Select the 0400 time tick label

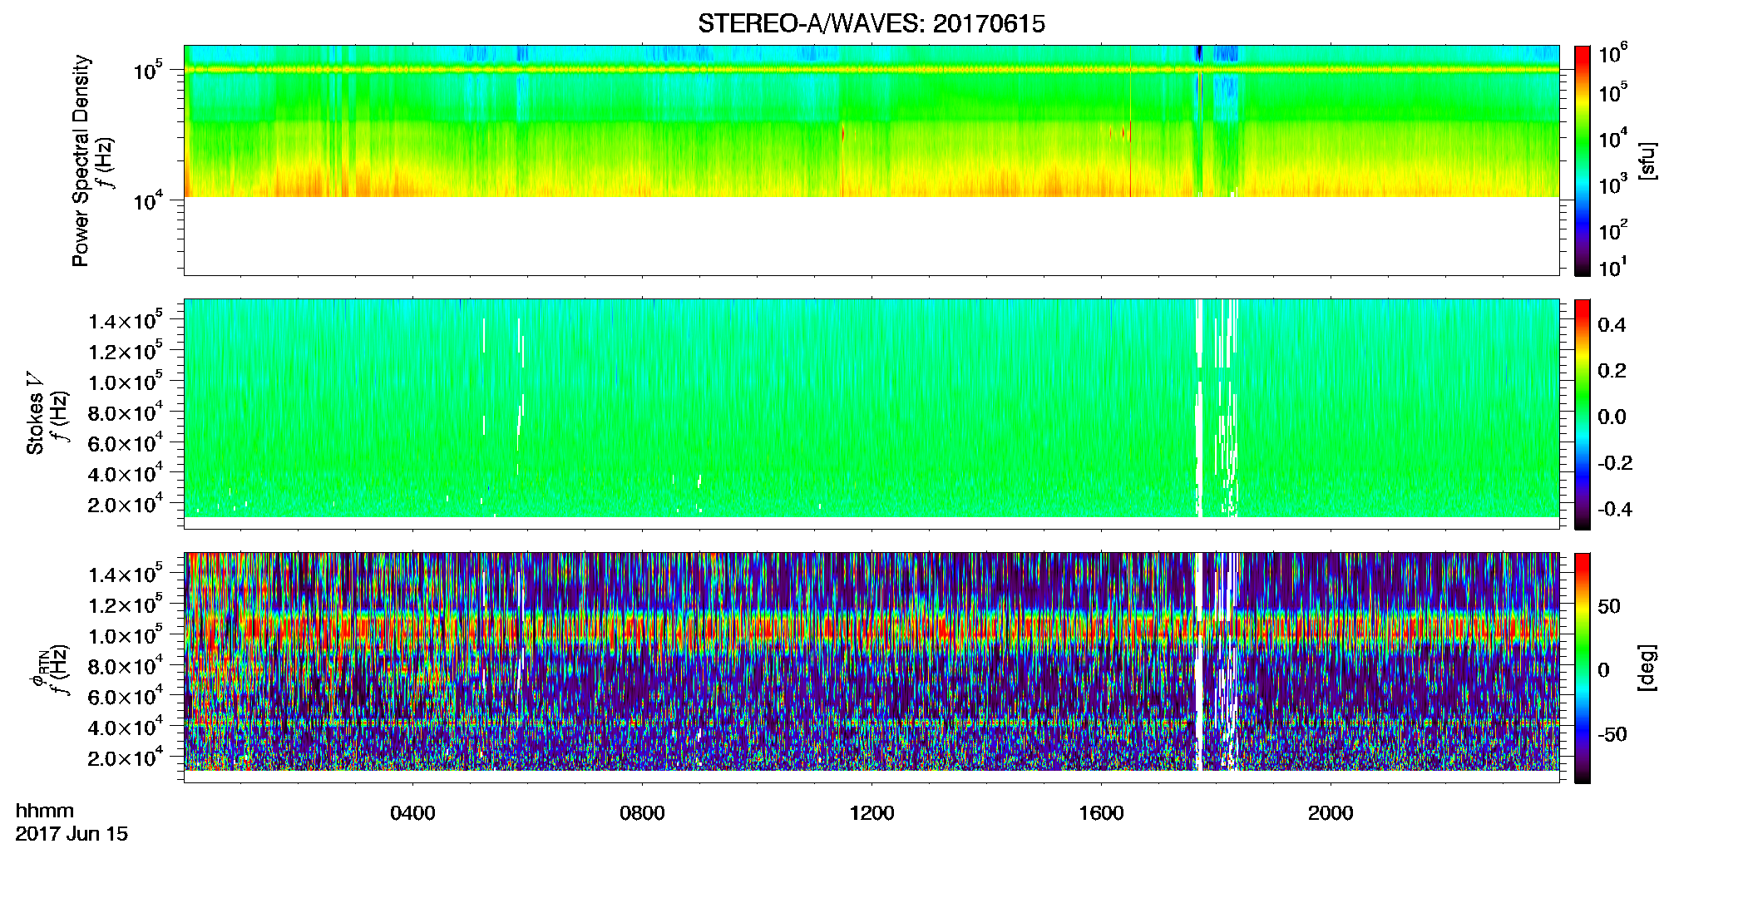[x=412, y=813]
